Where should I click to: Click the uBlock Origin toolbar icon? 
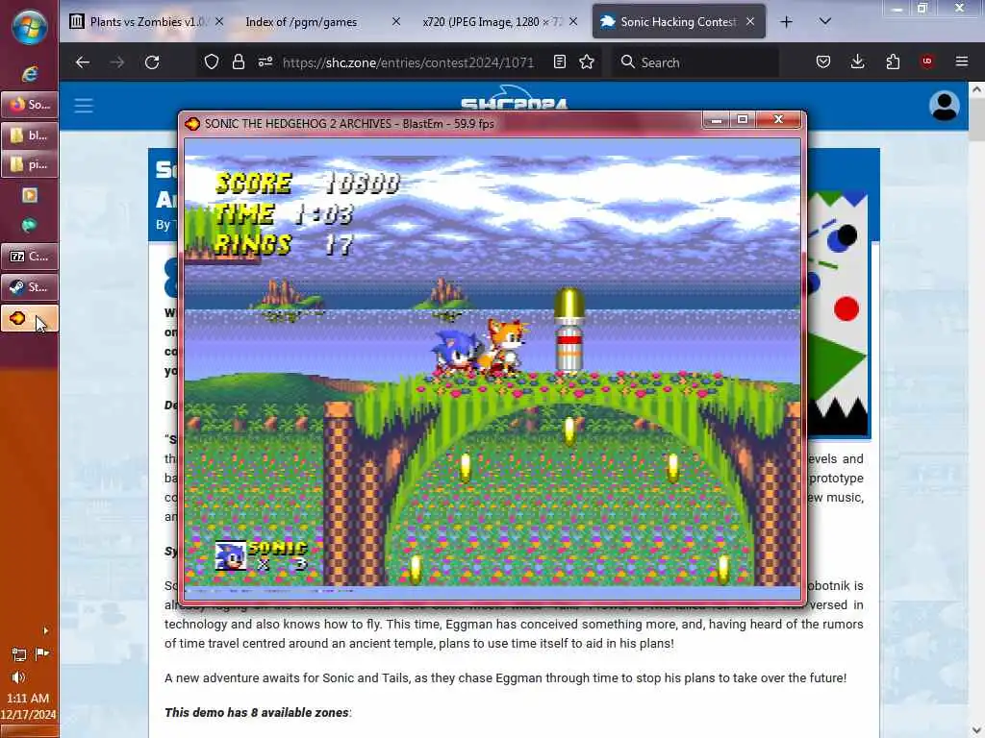[x=927, y=62]
